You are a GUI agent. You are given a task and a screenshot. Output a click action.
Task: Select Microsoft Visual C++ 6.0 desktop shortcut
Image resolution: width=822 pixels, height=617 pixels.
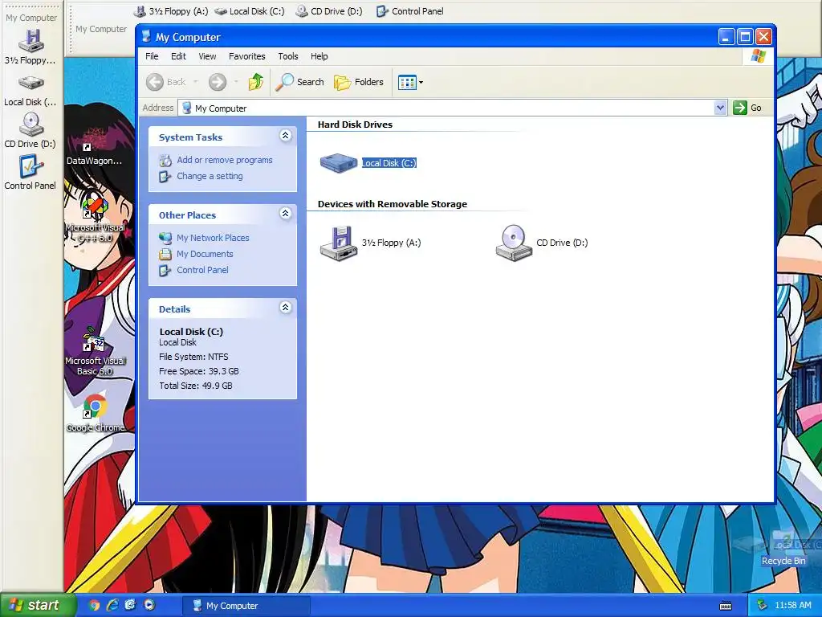(95, 219)
